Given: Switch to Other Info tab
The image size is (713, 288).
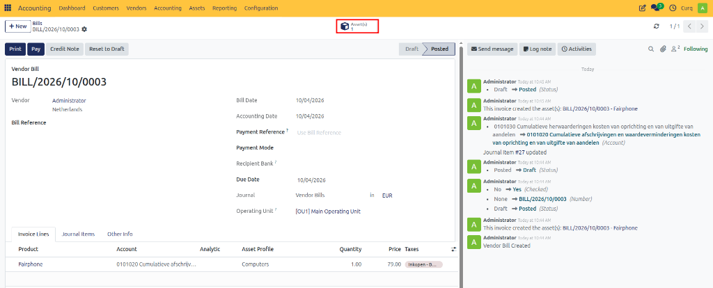Looking at the screenshot, I should click(120, 234).
